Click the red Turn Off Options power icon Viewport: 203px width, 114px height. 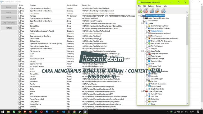146,91
